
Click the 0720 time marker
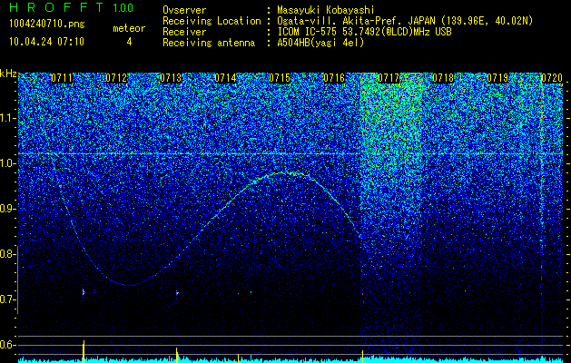pyautogui.click(x=552, y=78)
